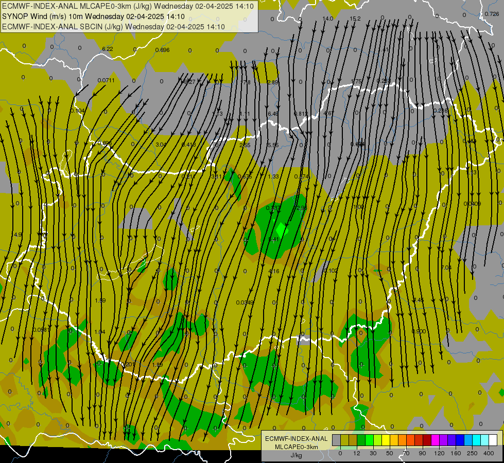Click the SYNOP Wind 10m title line

(93, 16)
